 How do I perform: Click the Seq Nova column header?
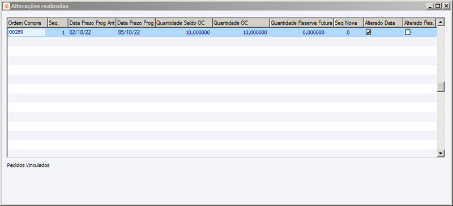349,23
